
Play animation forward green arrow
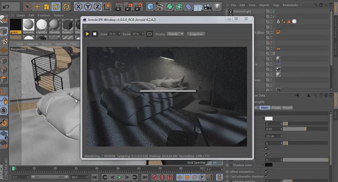coord(119,177)
